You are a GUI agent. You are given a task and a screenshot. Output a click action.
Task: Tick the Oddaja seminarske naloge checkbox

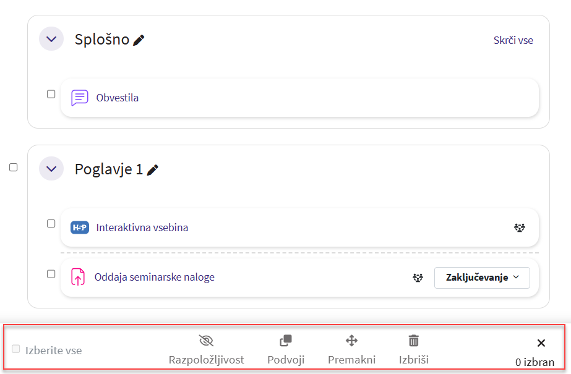51,274
